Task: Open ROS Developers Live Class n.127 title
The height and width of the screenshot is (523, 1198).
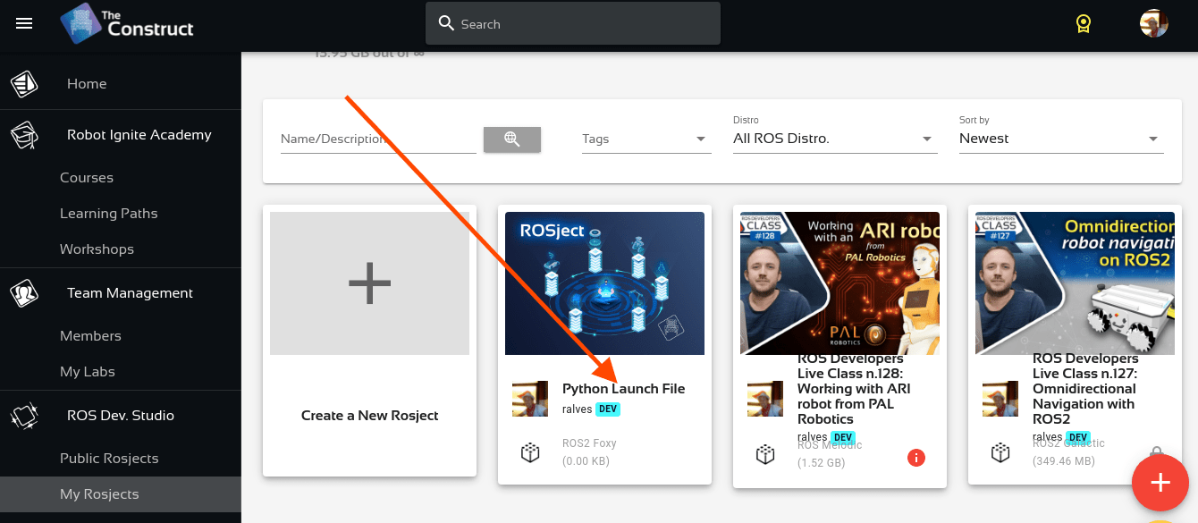Action: click(x=1084, y=389)
